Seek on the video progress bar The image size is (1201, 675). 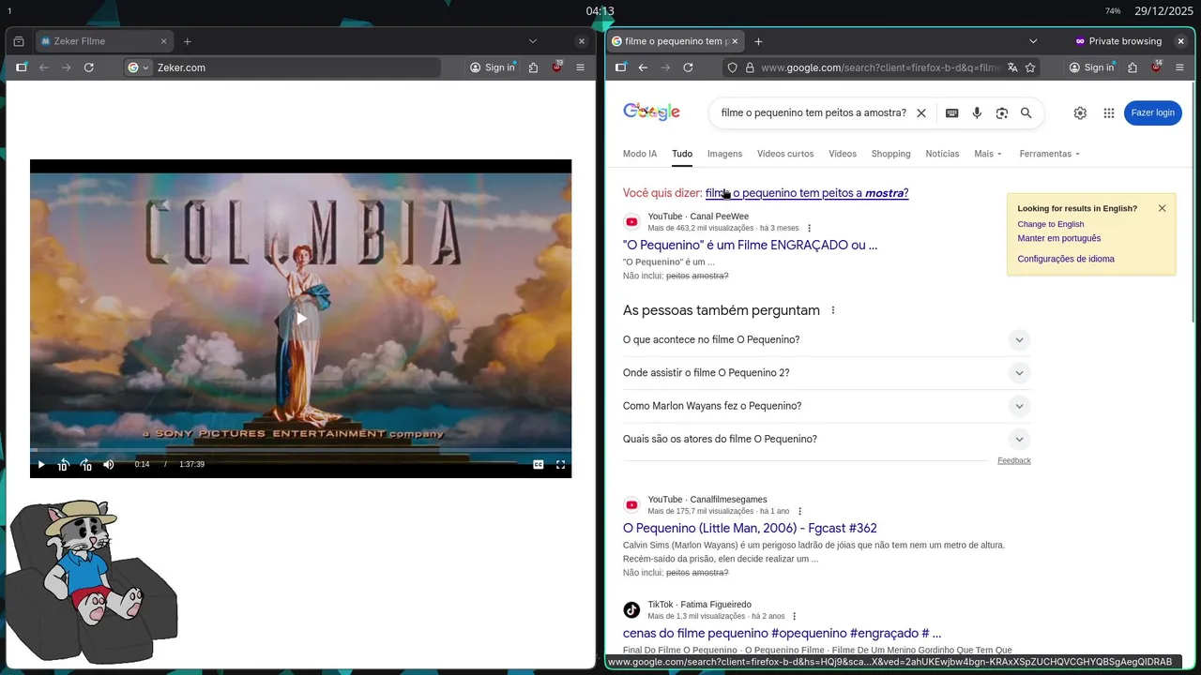(x=300, y=450)
